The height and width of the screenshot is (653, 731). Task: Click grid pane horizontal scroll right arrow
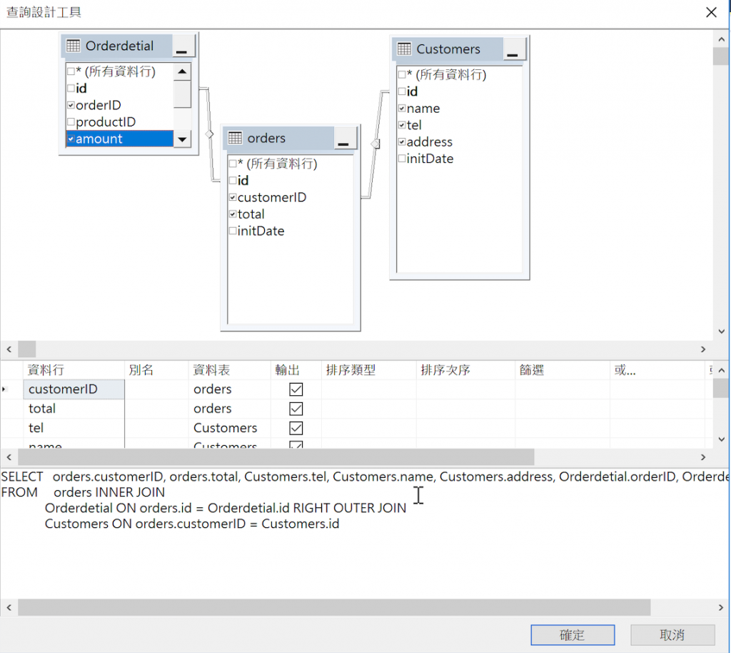point(703,457)
